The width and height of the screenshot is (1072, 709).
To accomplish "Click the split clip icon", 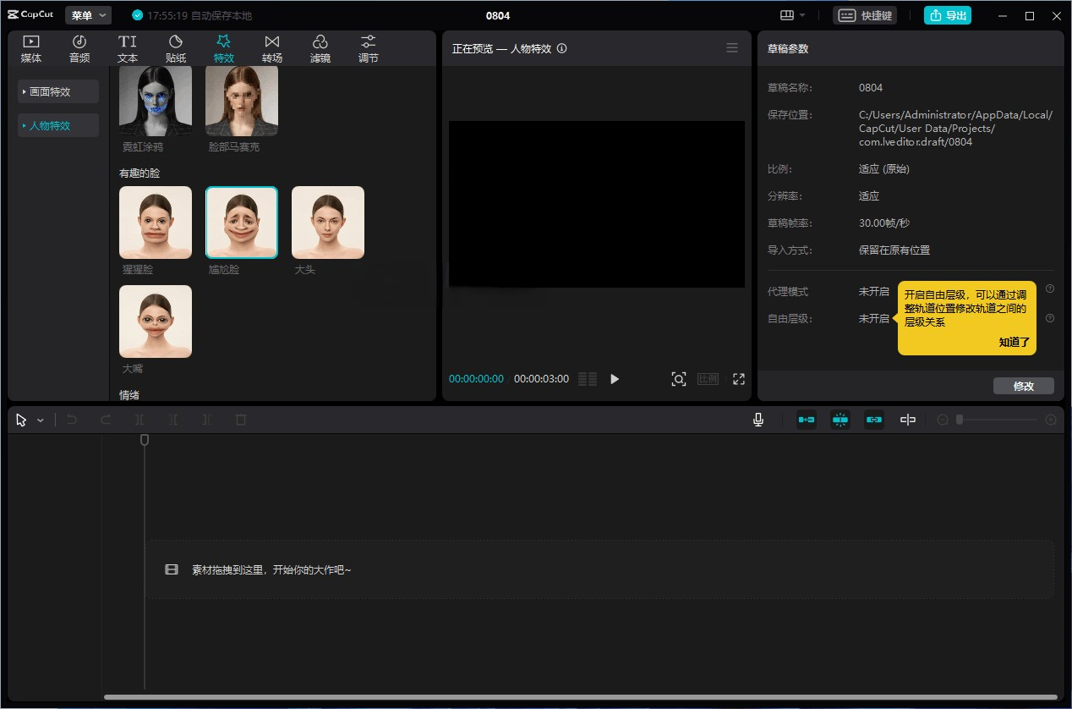I will (139, 420).
